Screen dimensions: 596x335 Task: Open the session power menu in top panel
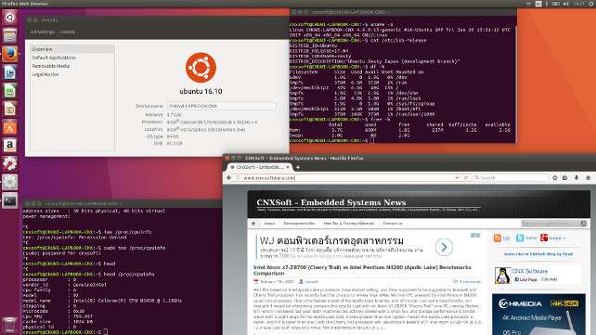pos(591,4)
